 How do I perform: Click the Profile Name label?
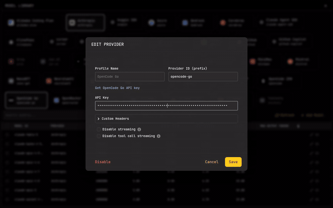pyautogui.click(x=107, y=68)
